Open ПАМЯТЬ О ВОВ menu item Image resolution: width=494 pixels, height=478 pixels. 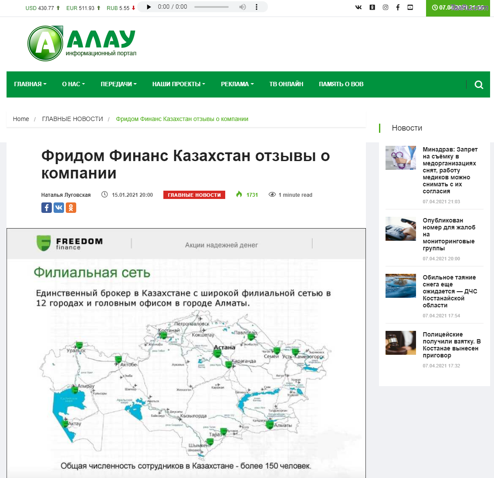(x=342, y=84)
